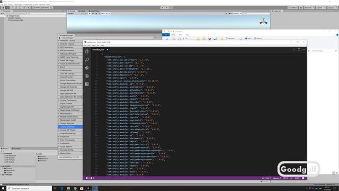This screenshot has height=191, width=339.
Task: Select OpenVR Desktop package in list
Action: pyautogui.click(x=70, y=133)
